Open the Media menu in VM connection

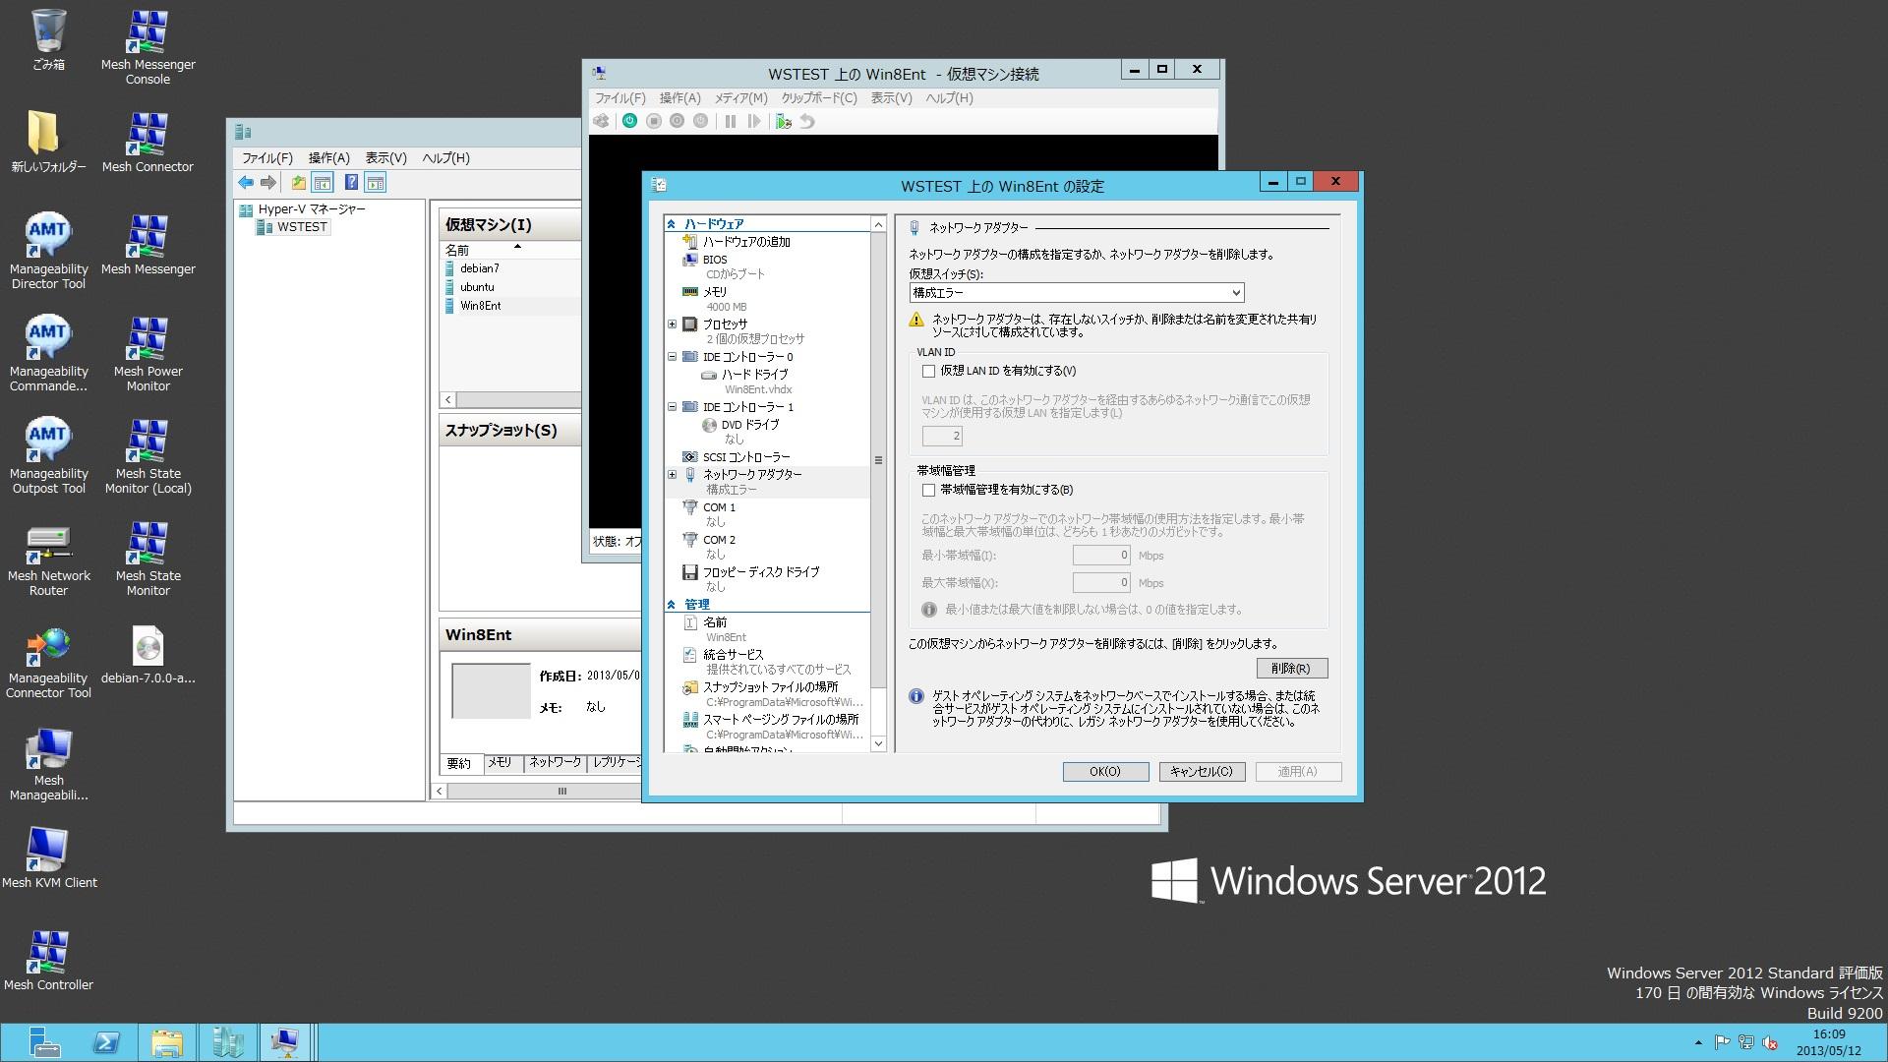(x=739, y=98)
